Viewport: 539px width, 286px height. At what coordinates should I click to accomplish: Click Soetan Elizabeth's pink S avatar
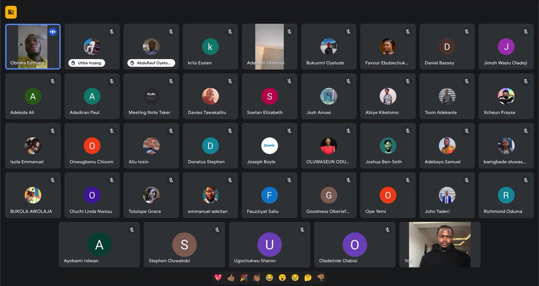click(x=269, y=96)
